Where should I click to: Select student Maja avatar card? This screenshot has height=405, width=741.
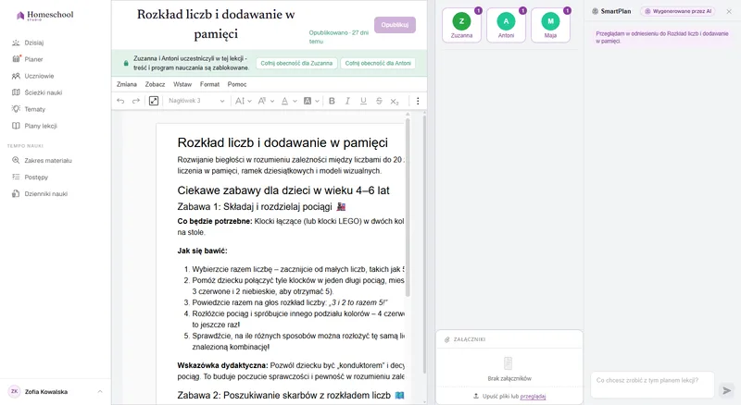pyautogui.click(x=550, y=25)
